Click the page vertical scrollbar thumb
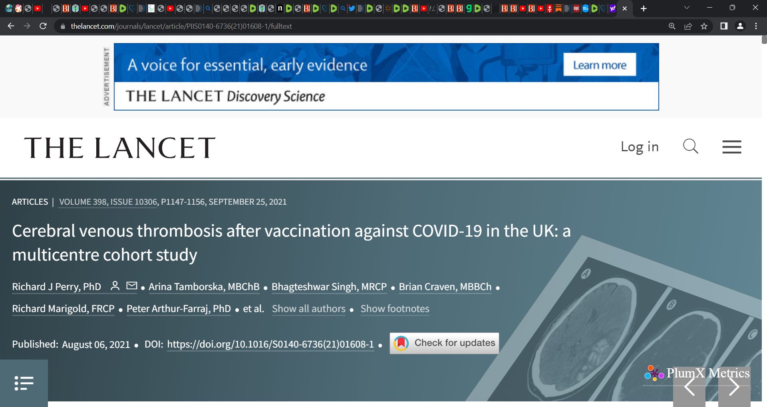The image size is (767, 407). pyautogui.click(x=764, y=40)
